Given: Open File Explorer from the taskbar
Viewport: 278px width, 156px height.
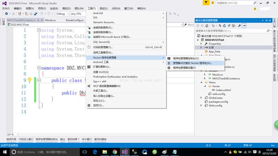Looking at the screenshot, I should (105, 152).
